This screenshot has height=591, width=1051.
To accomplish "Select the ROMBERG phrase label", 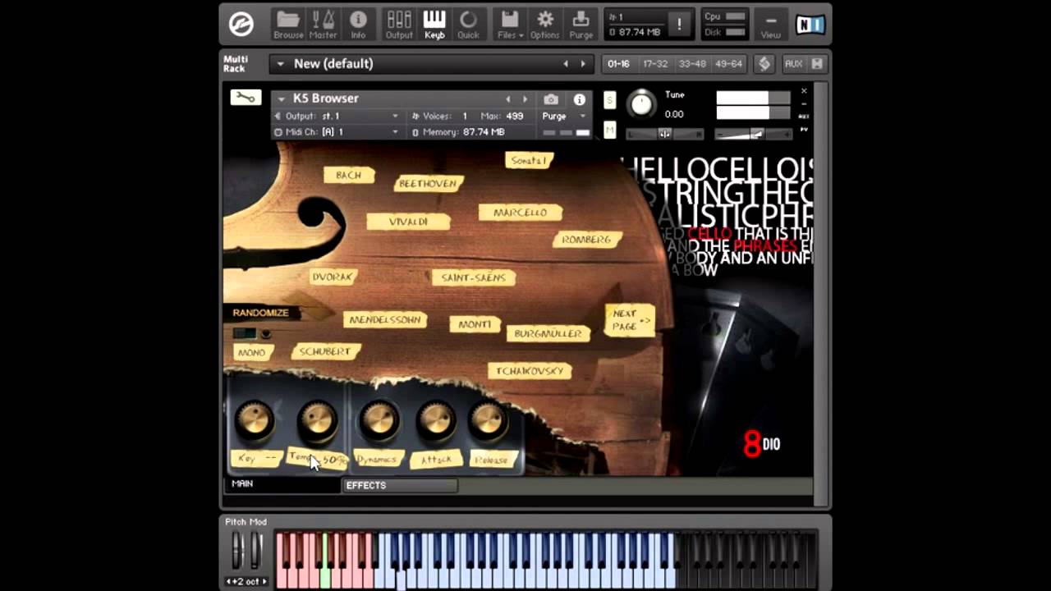I will point(586,240).
